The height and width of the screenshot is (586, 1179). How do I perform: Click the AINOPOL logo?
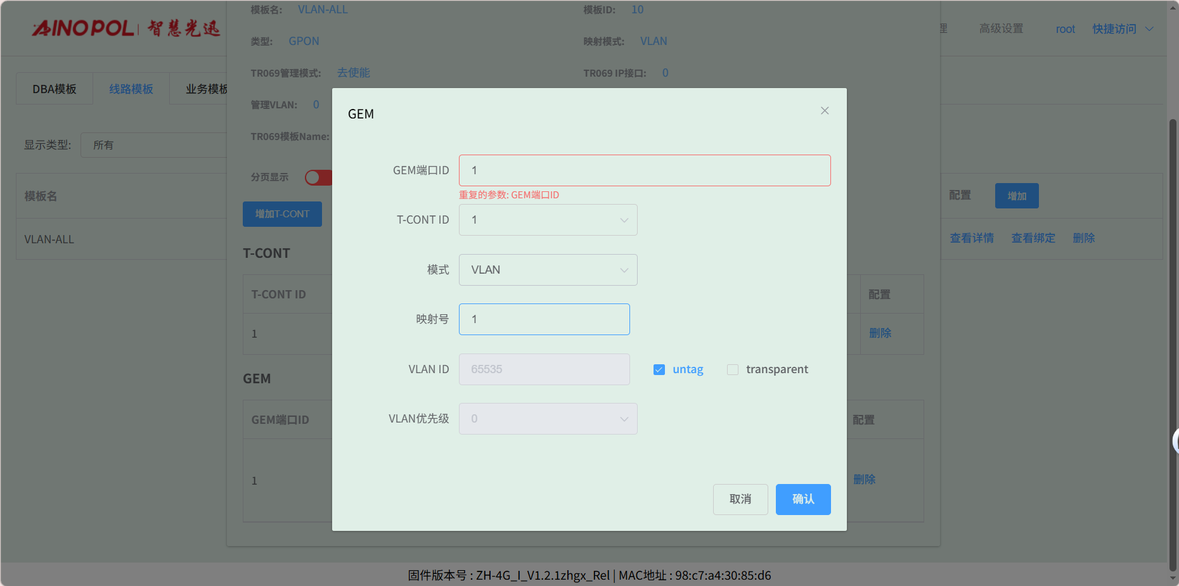click(126, 29)
